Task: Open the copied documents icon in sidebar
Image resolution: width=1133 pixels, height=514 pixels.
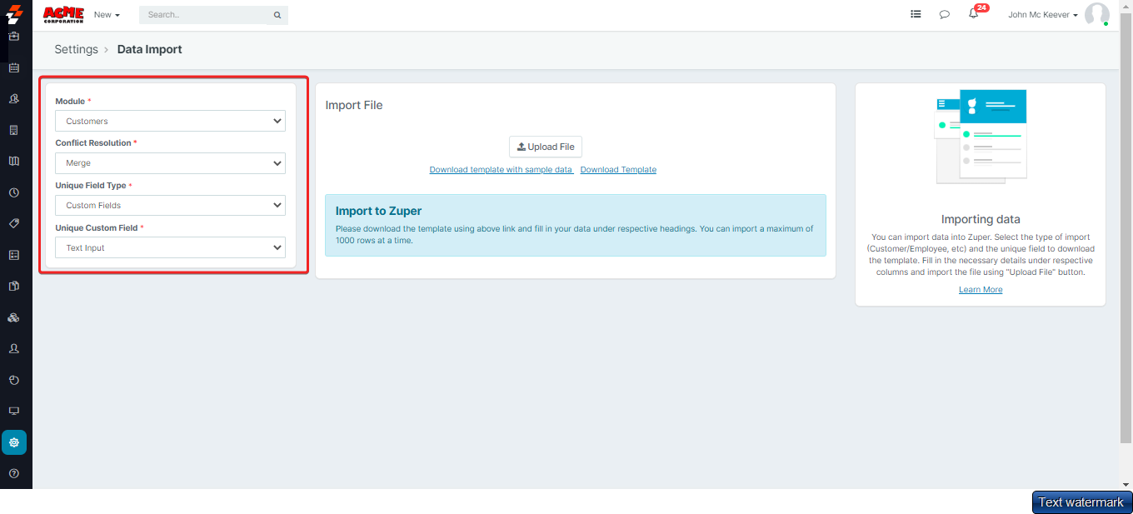Action: [14, 286]
